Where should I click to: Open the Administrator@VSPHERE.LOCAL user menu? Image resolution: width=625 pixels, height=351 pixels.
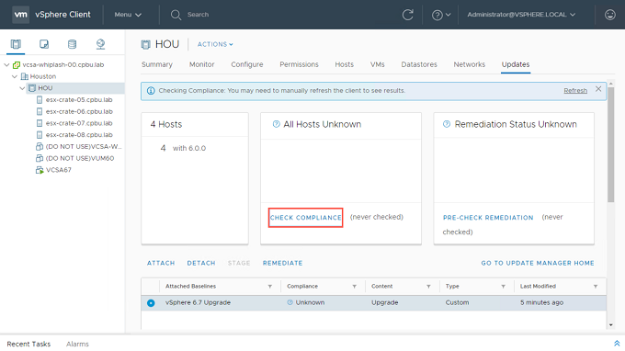[x=521, y=15]
